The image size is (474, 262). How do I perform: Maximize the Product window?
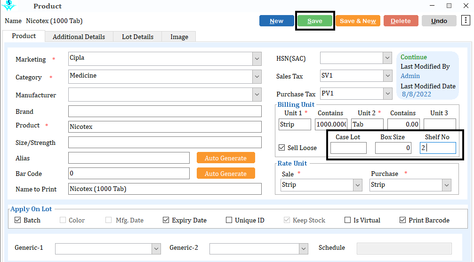tap(449, 6)
